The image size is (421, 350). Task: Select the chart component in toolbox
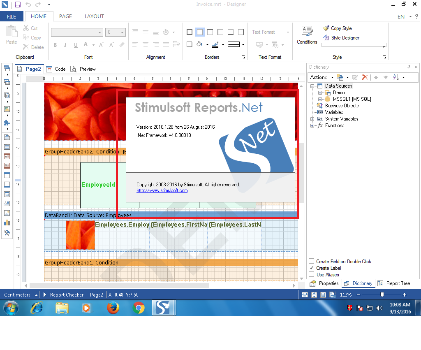[x=7, y=223]
